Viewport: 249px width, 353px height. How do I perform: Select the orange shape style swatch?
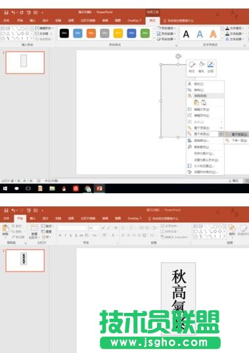coord(91,34)
